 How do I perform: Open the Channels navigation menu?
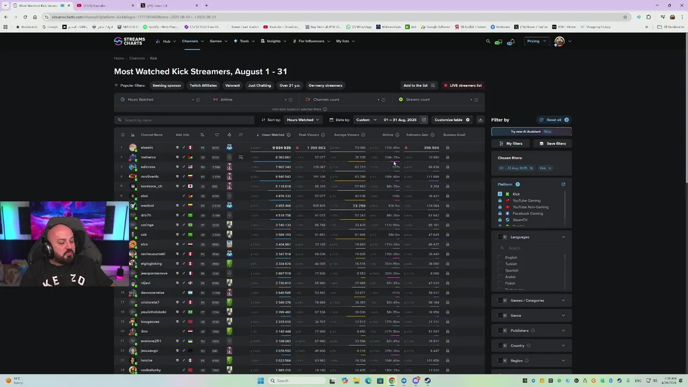click(x=191, y=41)
